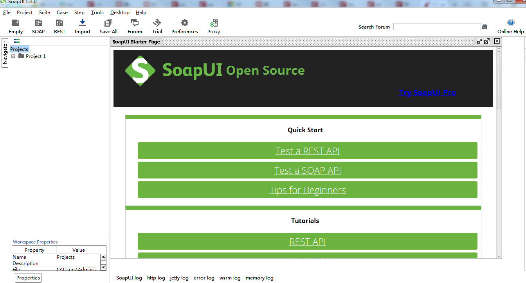Open the Forum toolbar icon

[135, 27]
